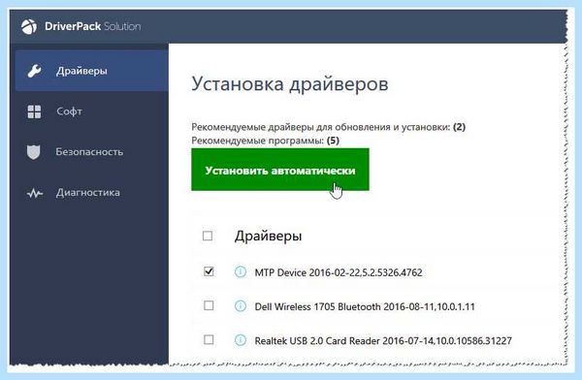The height and width of the screenshot is (380, 582).
Task: Click the green Установить автоматически button
Action: 280,170
